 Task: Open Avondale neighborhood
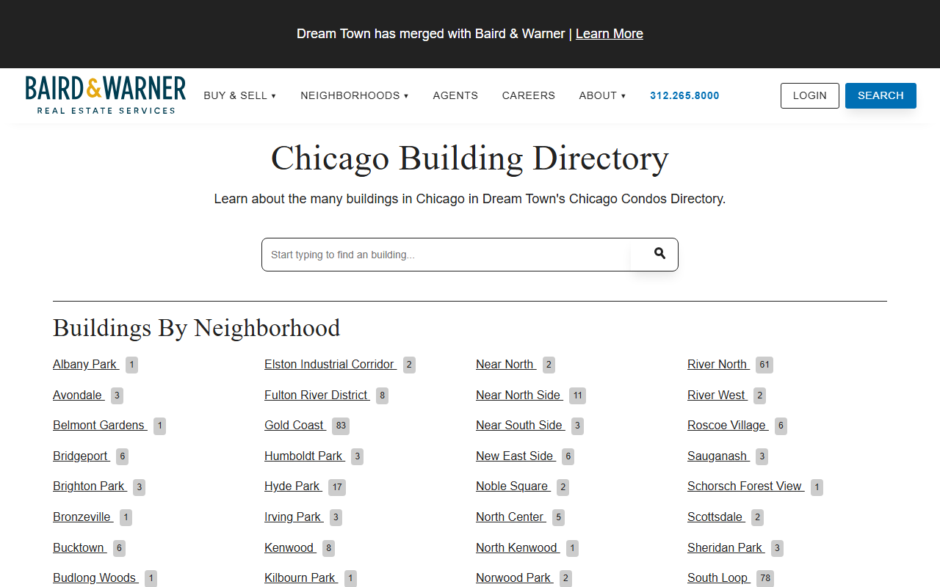click(79, 395)
